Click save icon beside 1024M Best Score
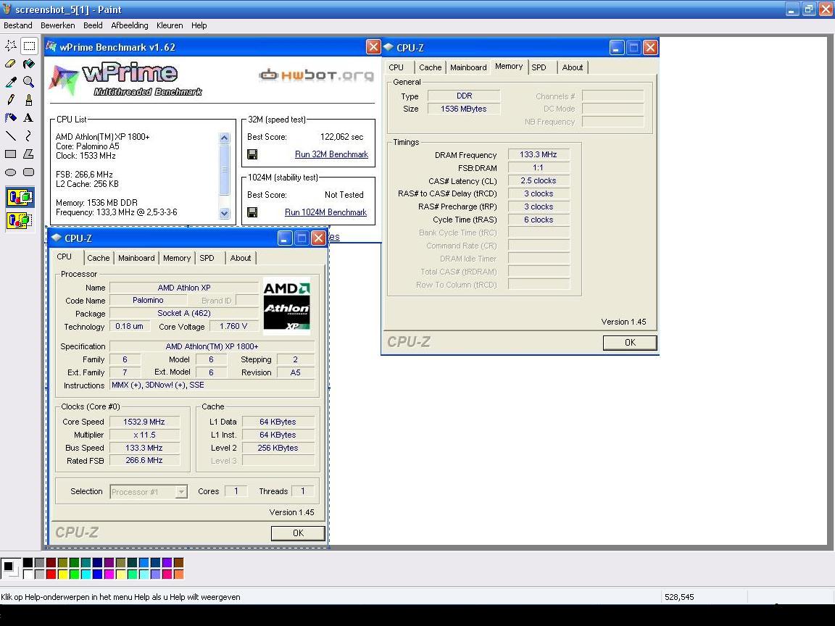The width and height of the screenshot is (835, 626). [x=252, y=212]
